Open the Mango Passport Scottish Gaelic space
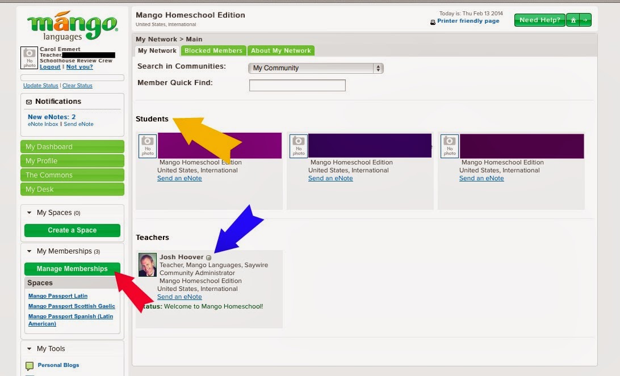 [72, 306]
